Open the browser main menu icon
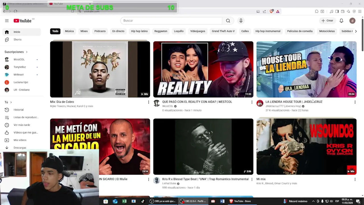This screenshot has height=205, width=364. pos(360,11)
